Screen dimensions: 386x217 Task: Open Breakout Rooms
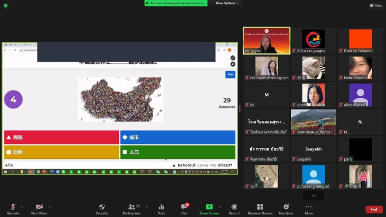(x=260, y=208)
